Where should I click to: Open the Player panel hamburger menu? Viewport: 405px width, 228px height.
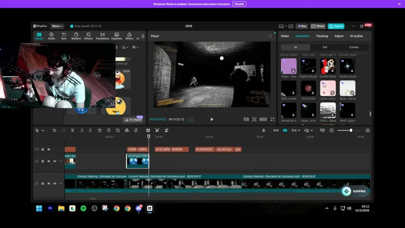[271, 36]
